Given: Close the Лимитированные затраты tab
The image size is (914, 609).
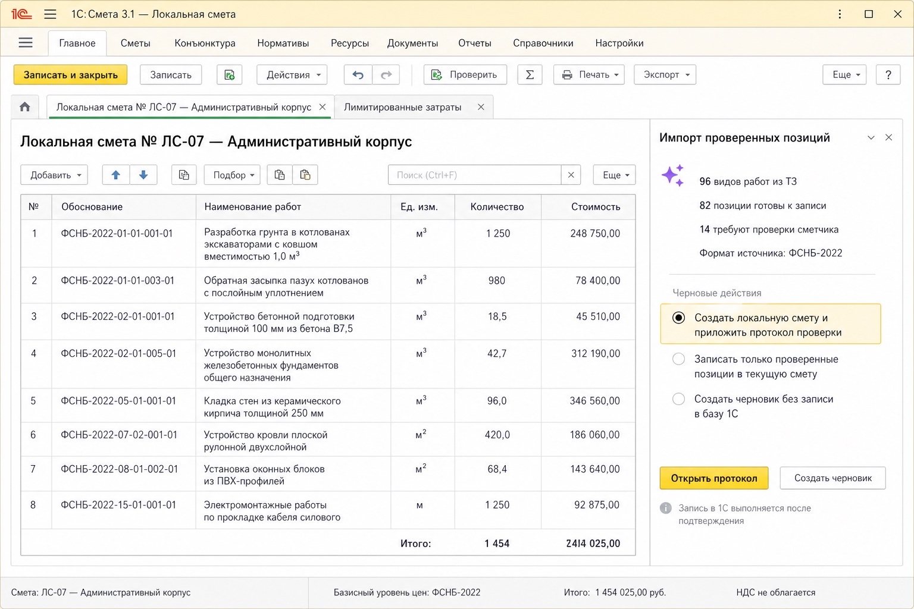Looking at the screenshot, I should (x=481, y=107).
